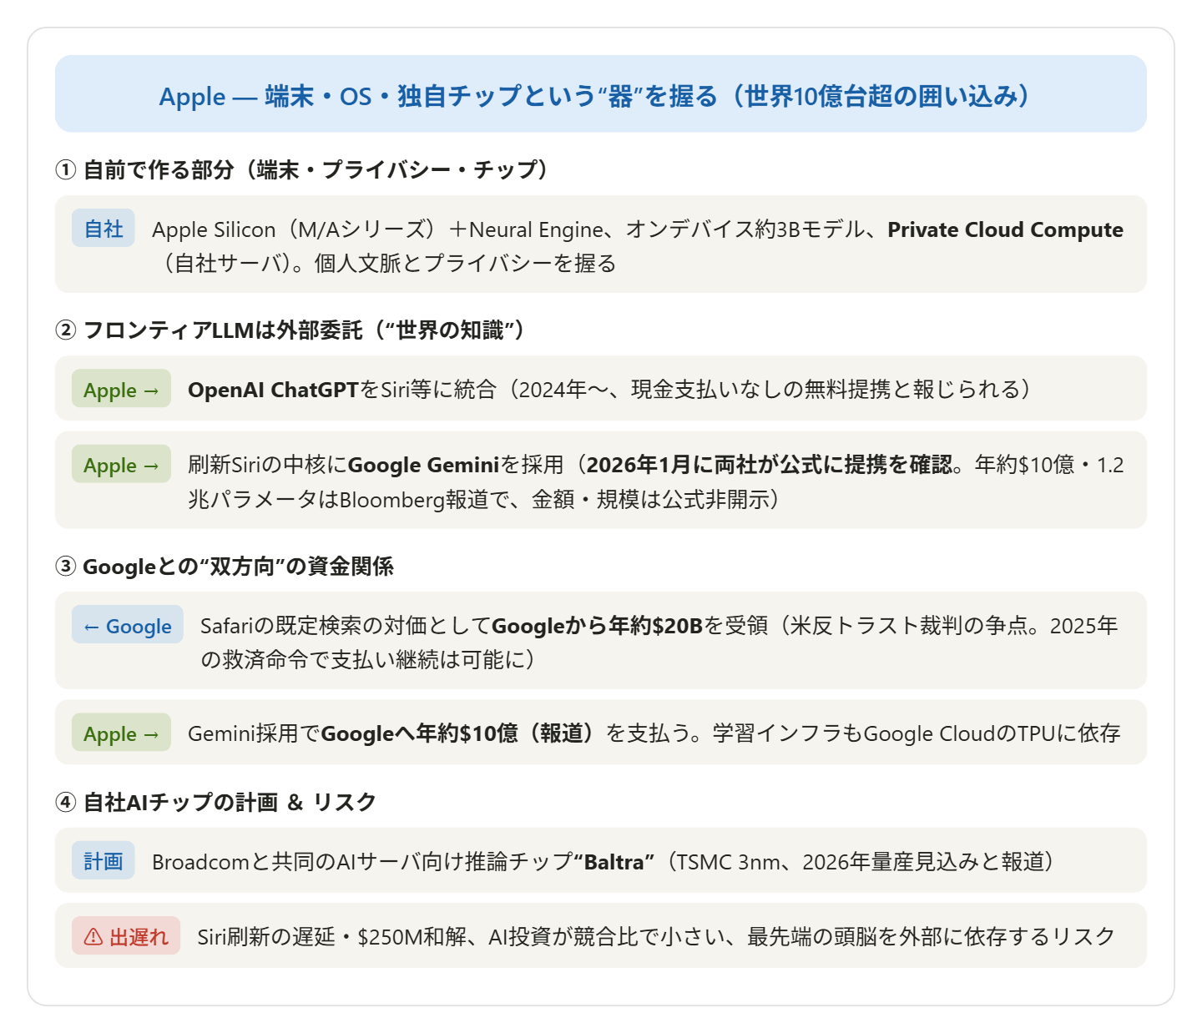Click the Apple → tag beside OpenAI ChatGPT

(121, 390)
